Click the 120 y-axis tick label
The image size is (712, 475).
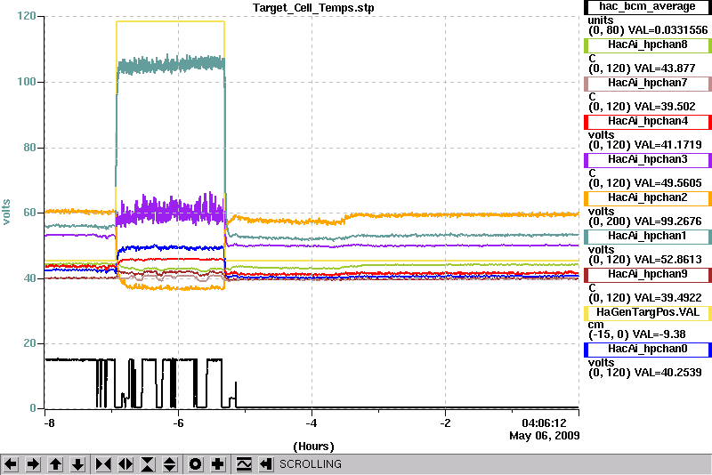pyautogui.click(x=27, y=16)
